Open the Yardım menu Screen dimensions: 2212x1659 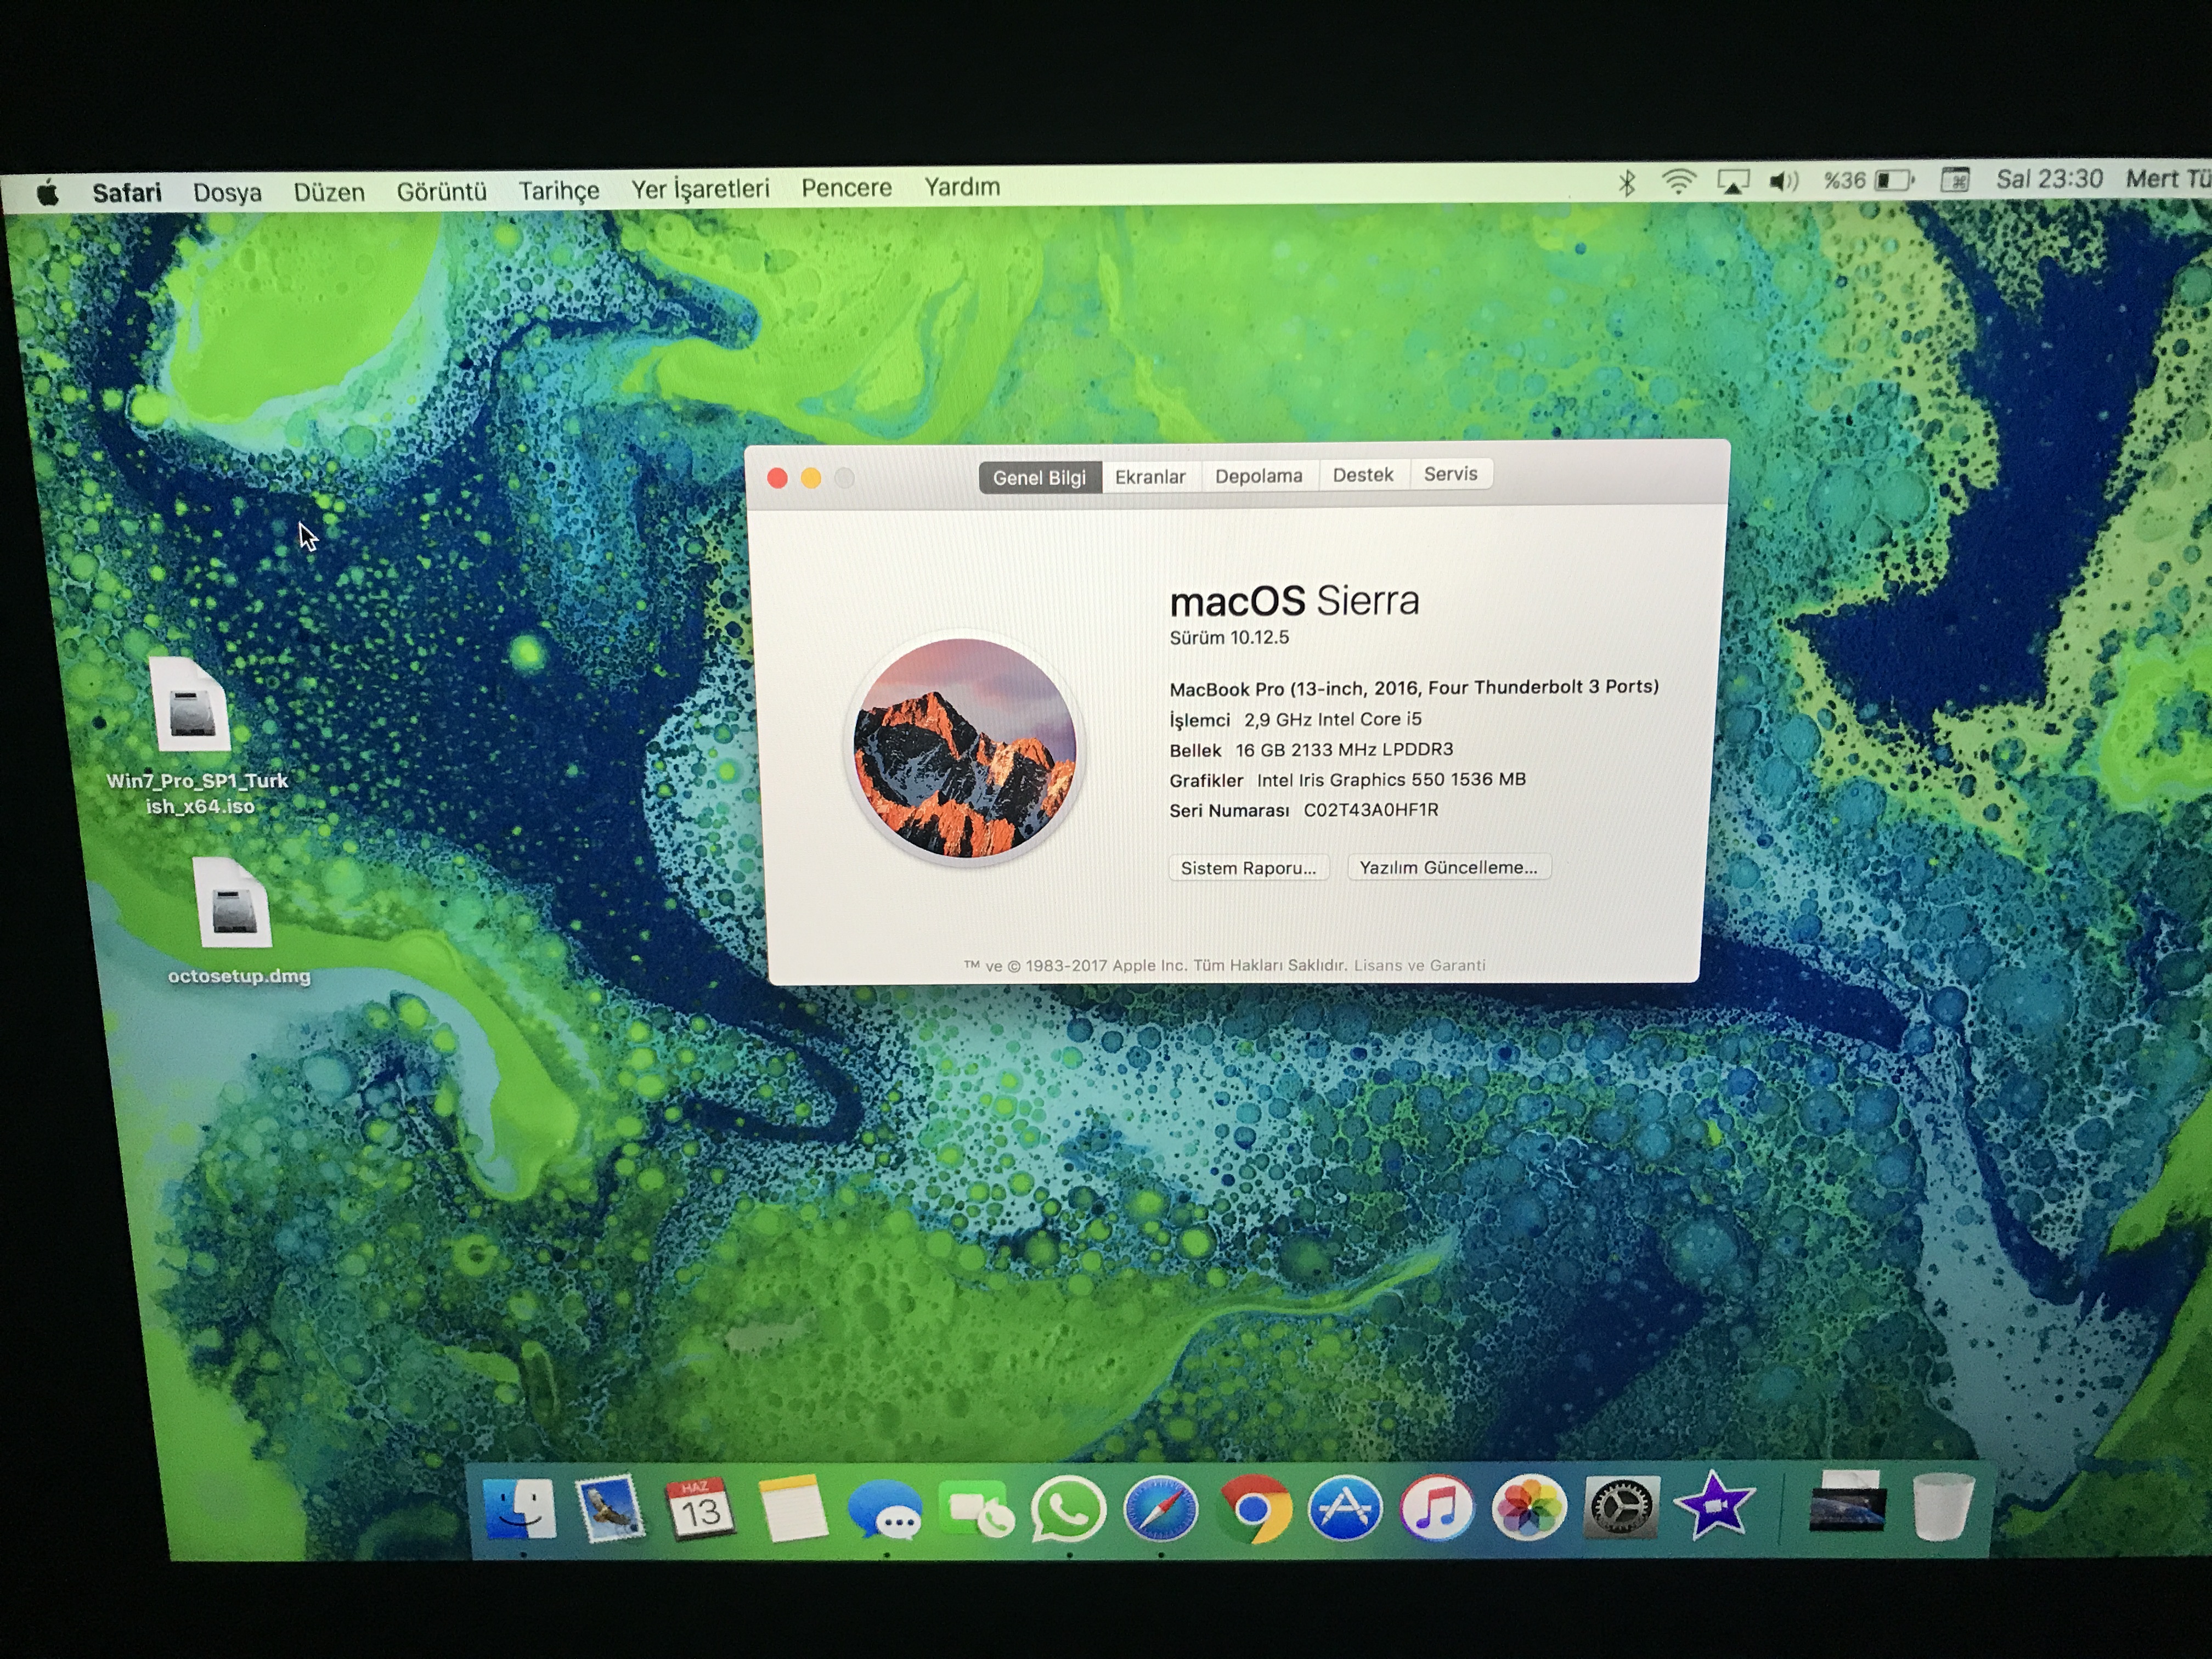tap(962, 187)
